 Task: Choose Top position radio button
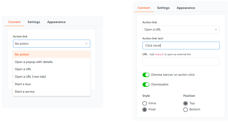pyautogui.click(x=186, y=103)
